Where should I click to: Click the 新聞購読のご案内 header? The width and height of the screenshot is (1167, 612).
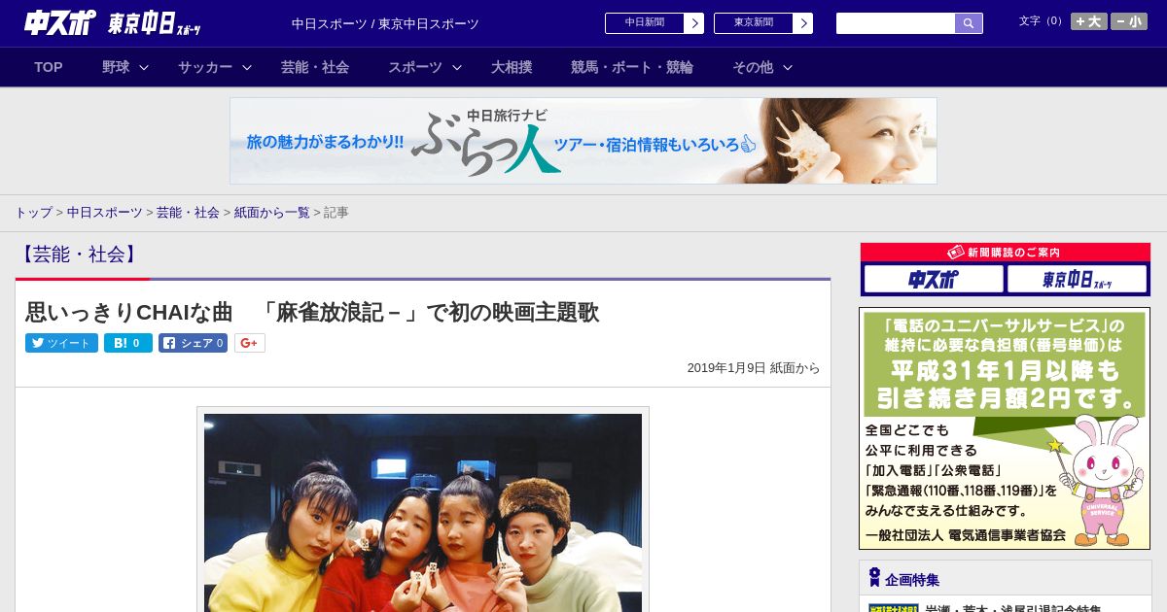(x=1006, y=253)
